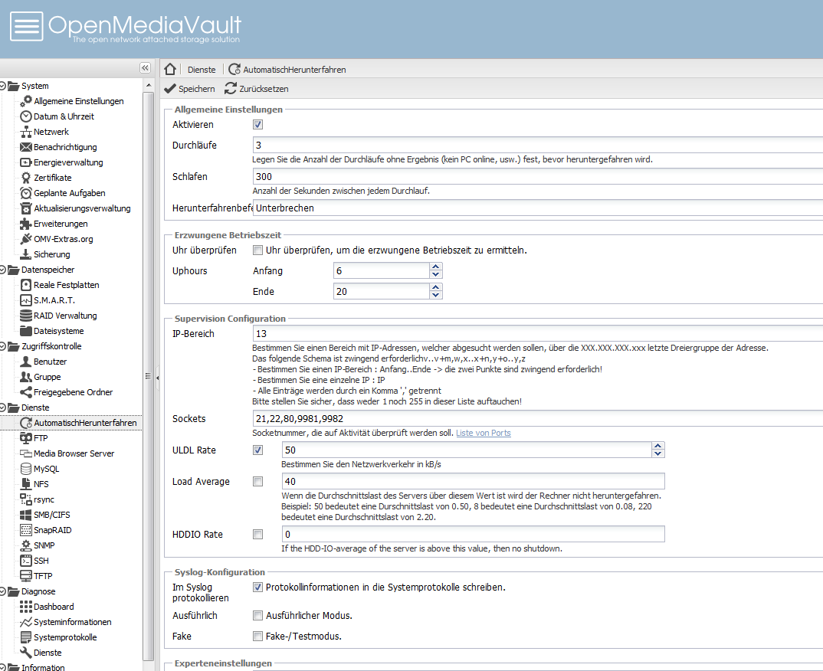Viewport: 823px width, 671px height.
Task: Open the Herunterfahrenbefehl dropdown showing Unterbrechen
Action: point(537,208)
